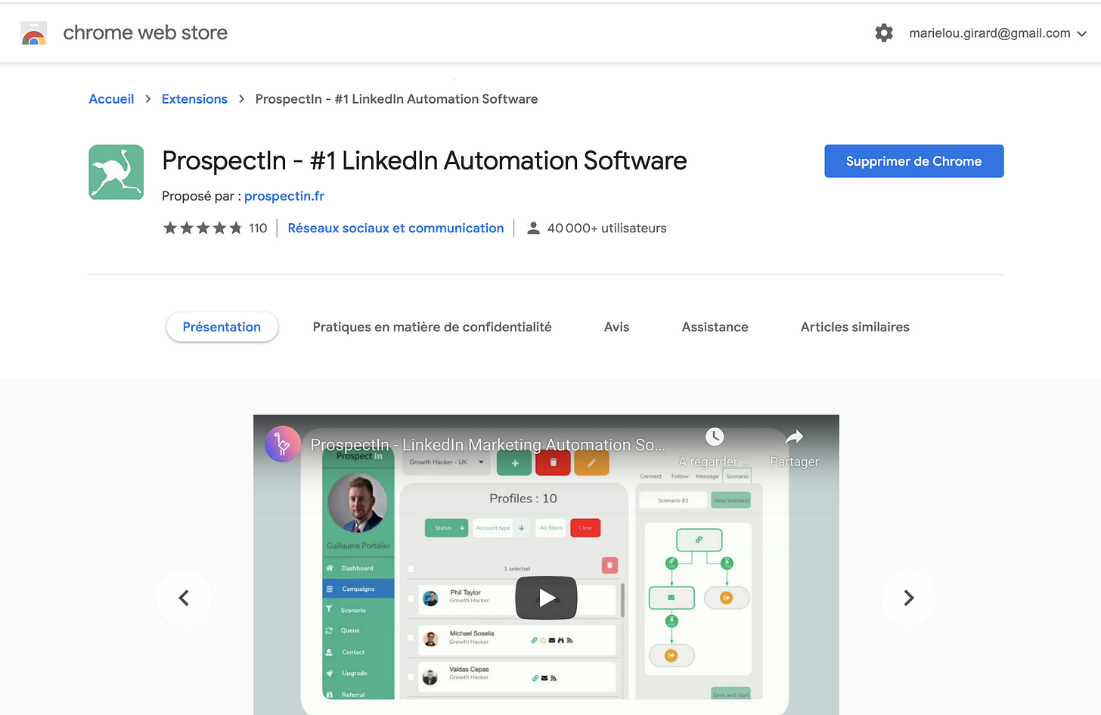Click the 110 reviews count

pos(258,228)
